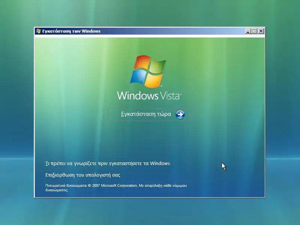300x225 pixels.
Task: Click the blue arrow icon beside Εγκατάσταση τώρα
Action: 180,114
